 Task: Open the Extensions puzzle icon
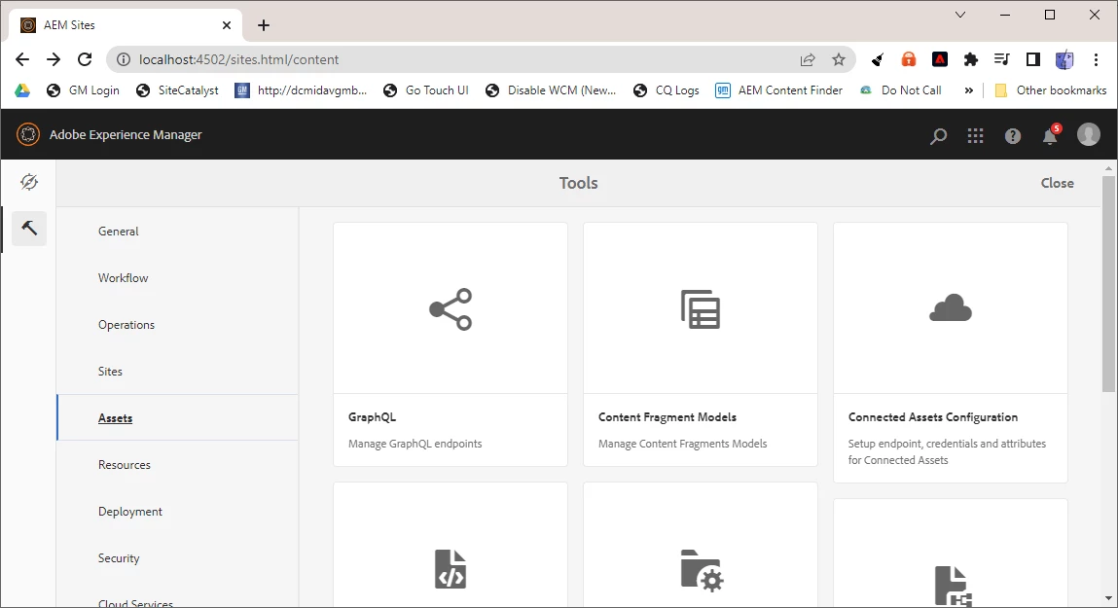(970, 60)
